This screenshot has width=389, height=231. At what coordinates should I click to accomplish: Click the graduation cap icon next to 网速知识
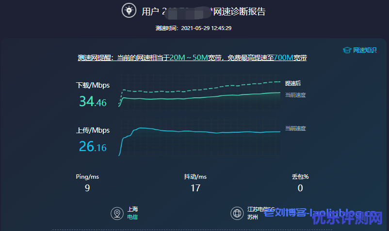click(x=347, y=50)
